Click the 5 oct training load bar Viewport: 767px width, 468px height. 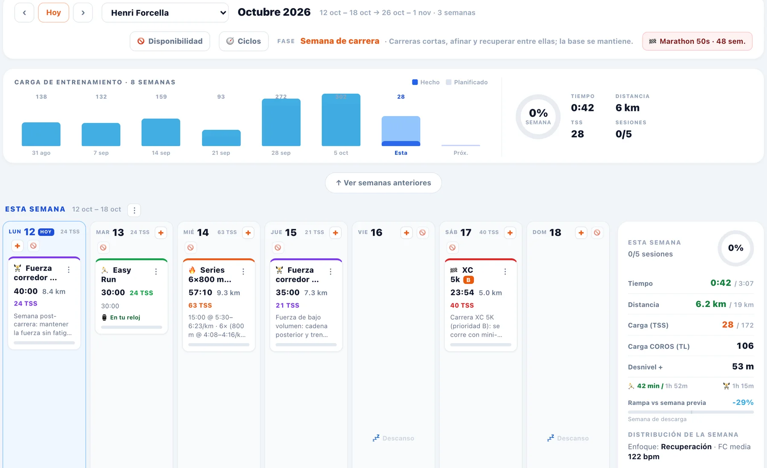coord(341,120)
